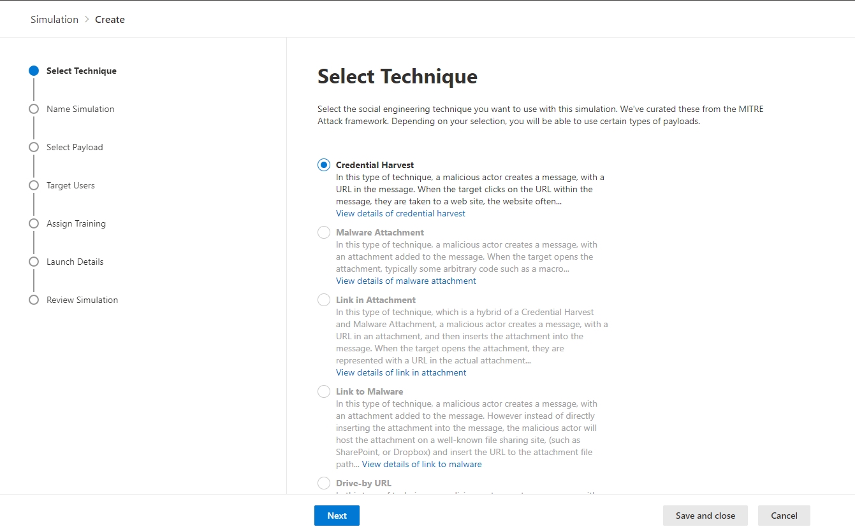Select the Malware Attachment technique
This screenshot has width=855, height=527.
click(x=323, y=232)
